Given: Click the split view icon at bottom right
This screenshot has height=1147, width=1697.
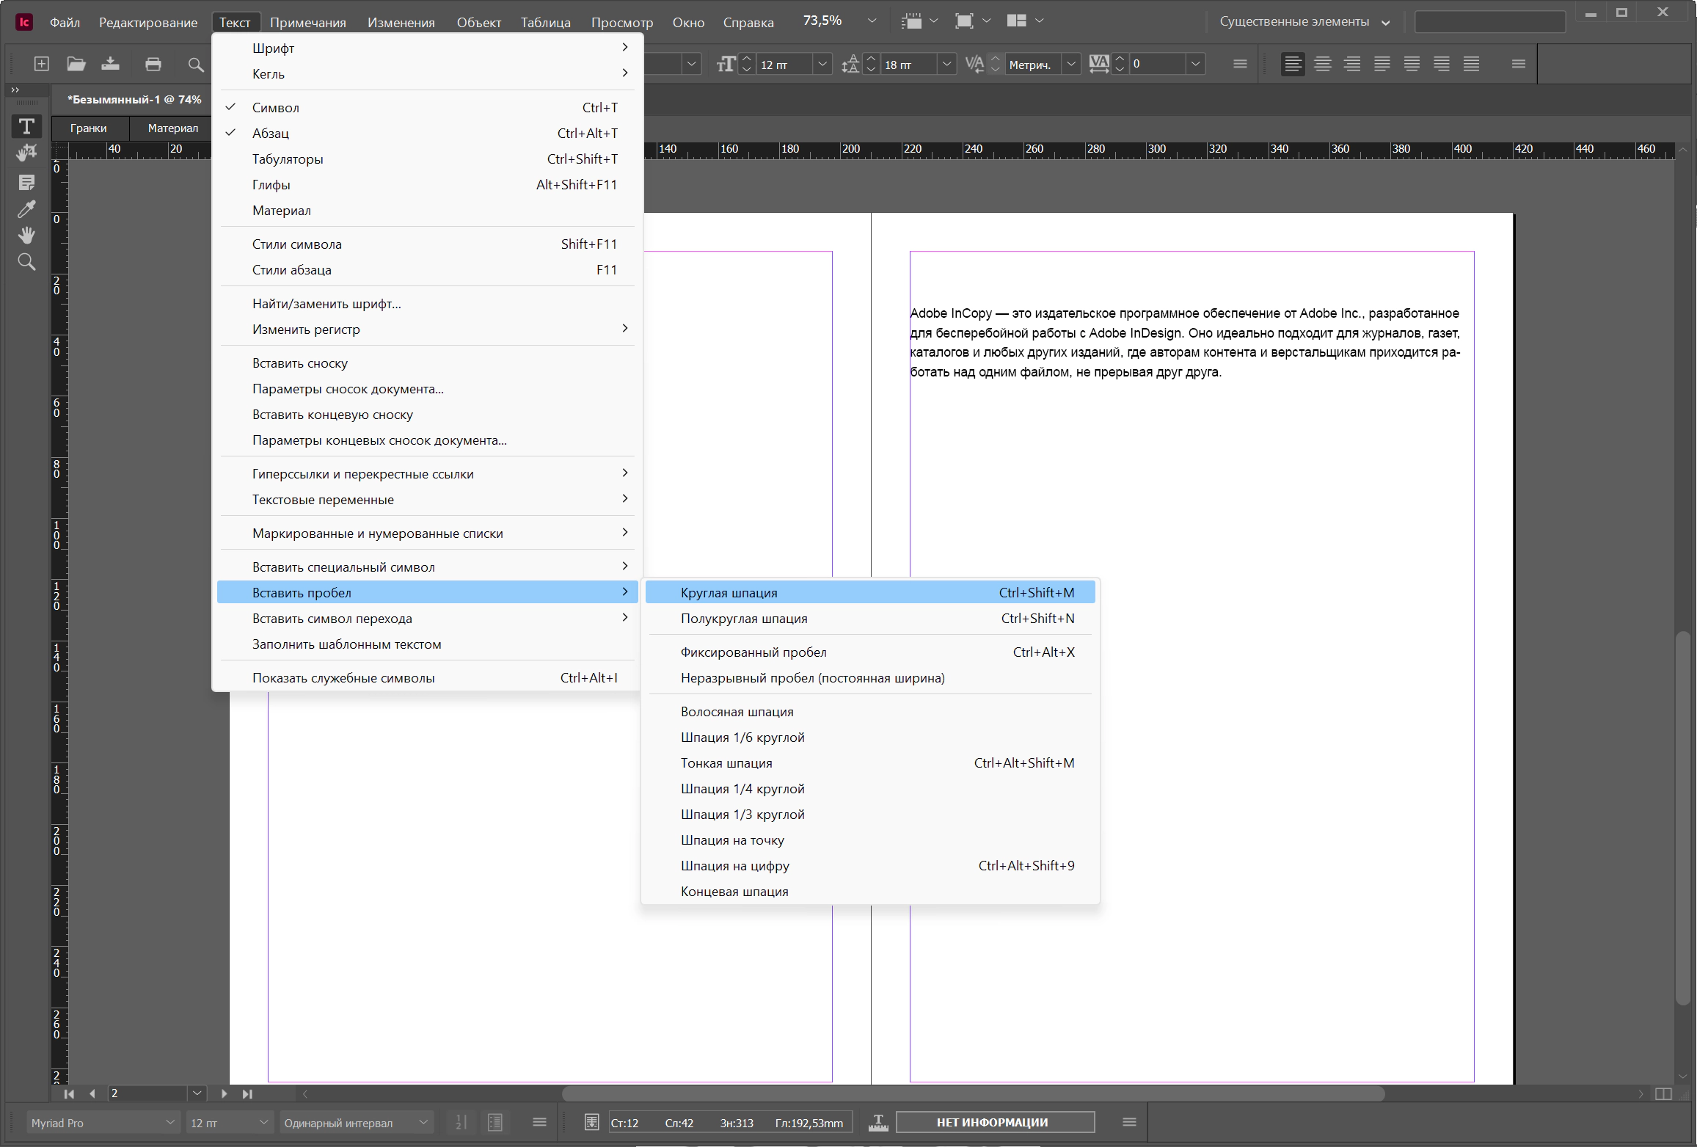Looking at the screenshot, I should (1663, 1093).
